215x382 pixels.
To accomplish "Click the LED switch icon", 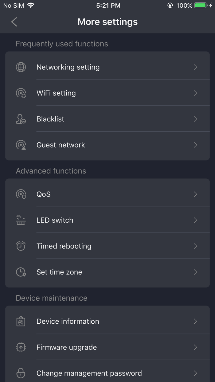I will 21,220.
